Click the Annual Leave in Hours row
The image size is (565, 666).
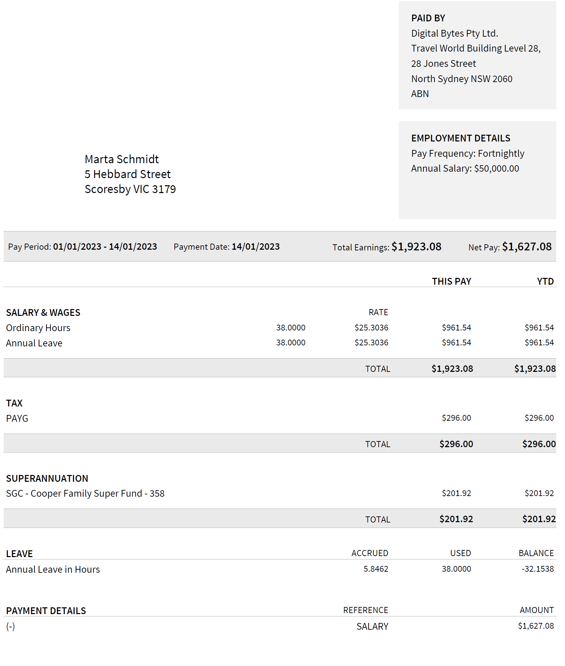[x=53, y=570]
